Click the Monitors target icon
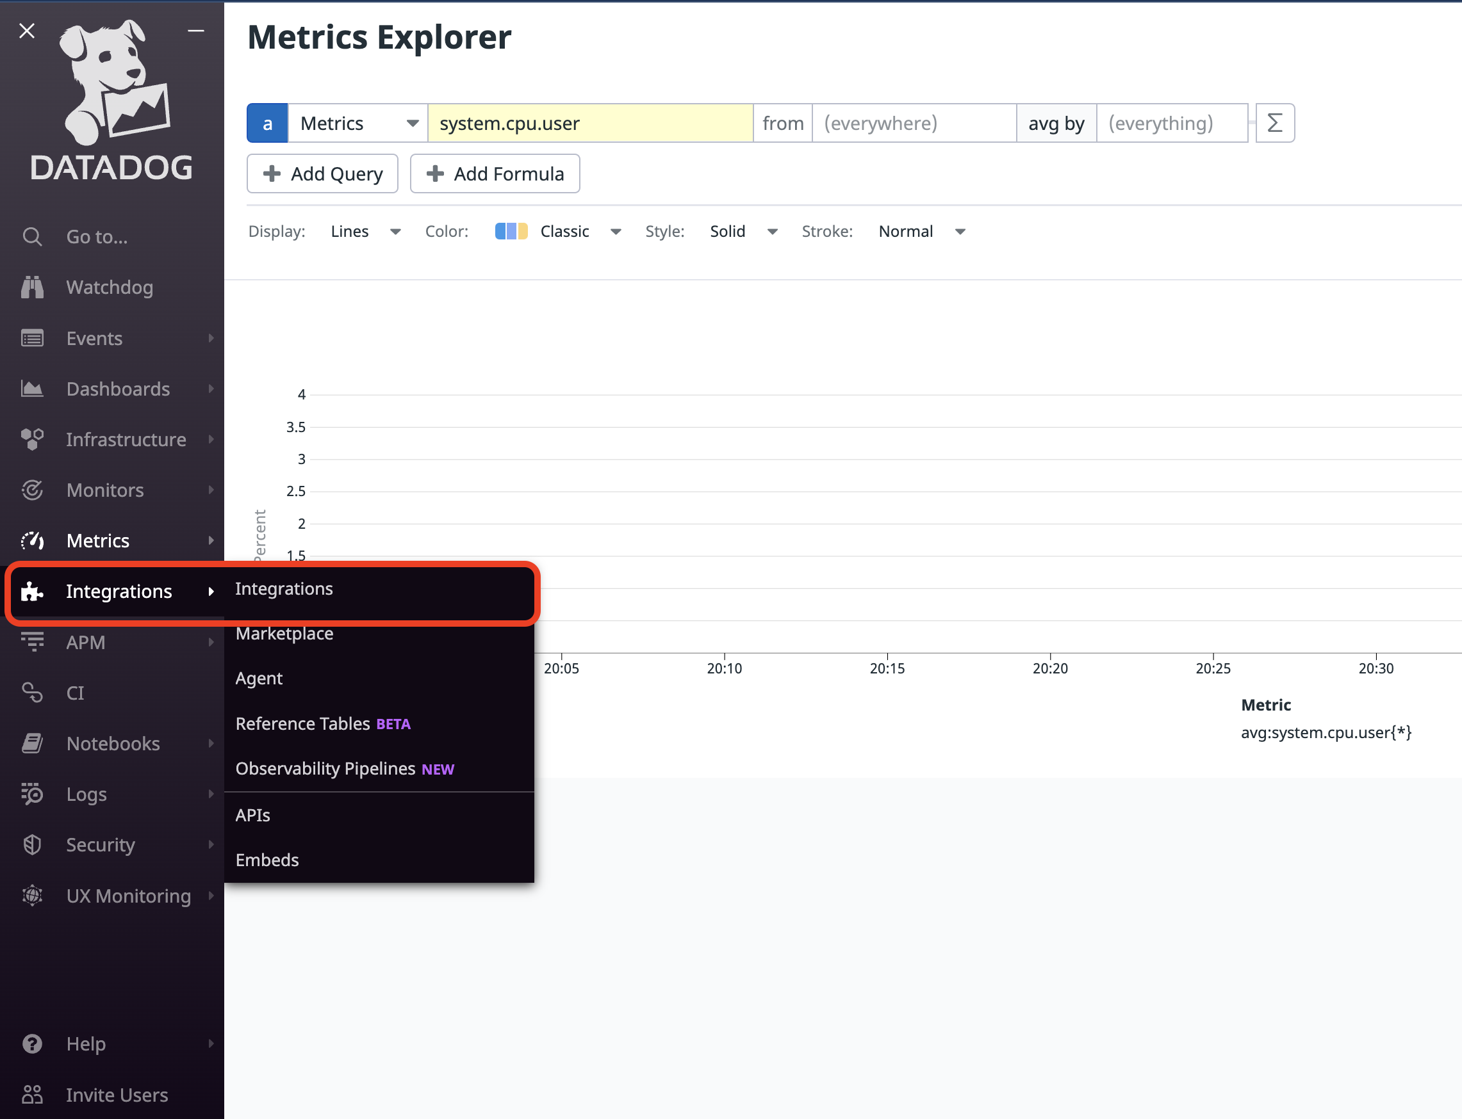This screenshot has height=1119, width=1462. [32, 490]
